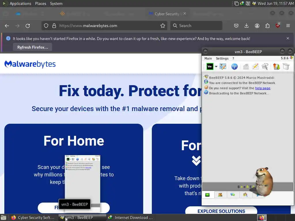This screenshot has height=221, width=295.
Task: Click the Firefox account icon
Action: pyautogui.click(x=257, y=26)
